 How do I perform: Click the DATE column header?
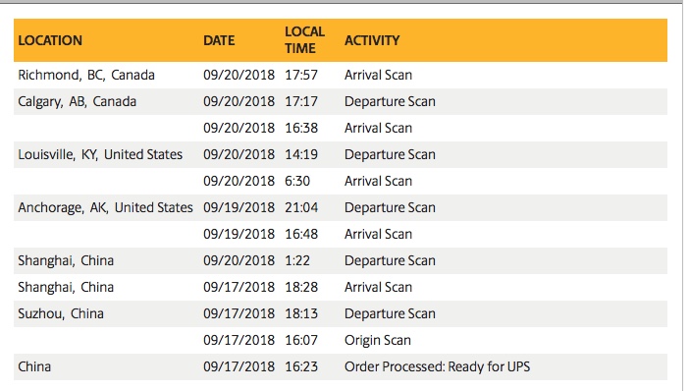(219, 40)
